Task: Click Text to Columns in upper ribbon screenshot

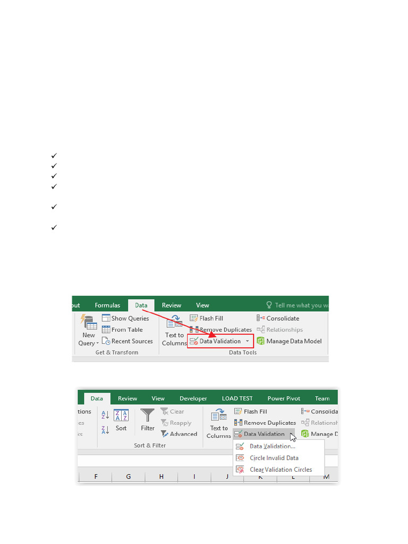Action: tap(174, 330)
